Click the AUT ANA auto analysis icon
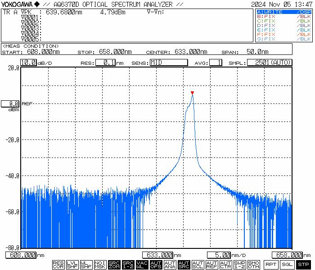Image resolution: width=315 pixels, height=270 pixels. pos(170,265)
